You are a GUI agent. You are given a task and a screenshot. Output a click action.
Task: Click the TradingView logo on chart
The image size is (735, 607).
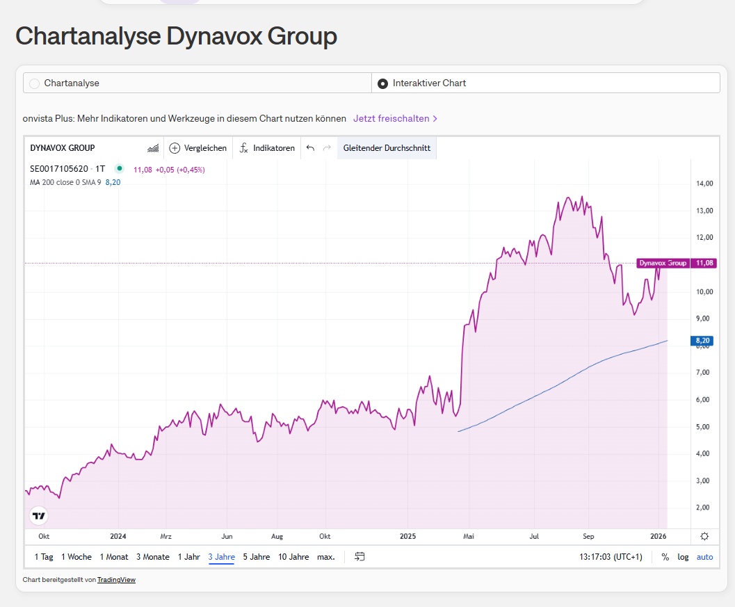[39, 516]
